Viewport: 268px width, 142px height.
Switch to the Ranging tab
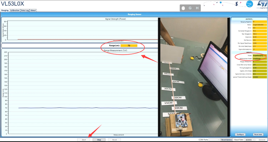click(5, 10)
